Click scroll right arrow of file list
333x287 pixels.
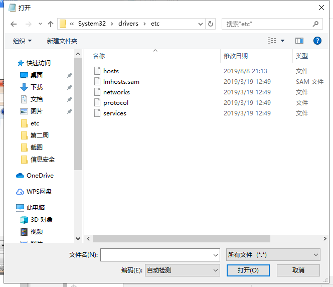point(324,238)
